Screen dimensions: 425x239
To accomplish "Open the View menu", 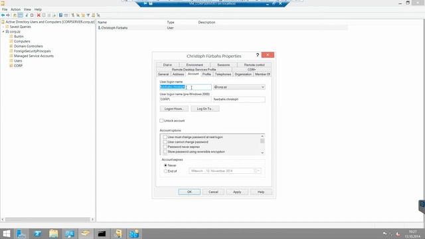I will coord(27,9).
